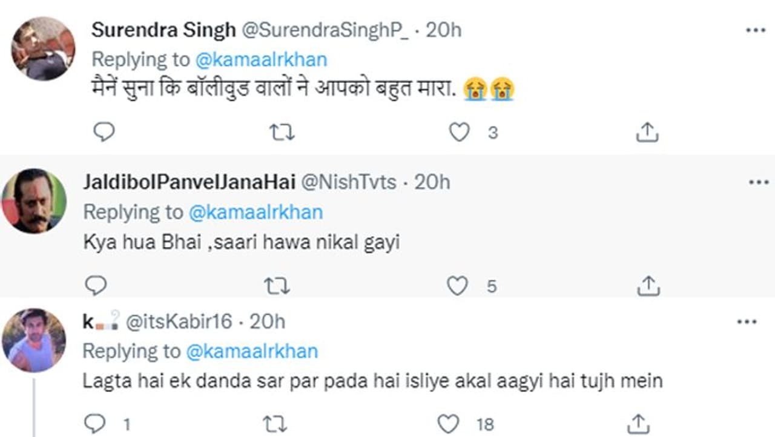Open more options on Surendra Singh's tweet
This screenshot has width=775, height=437.
pyautogui.click(x=755, y=30)
